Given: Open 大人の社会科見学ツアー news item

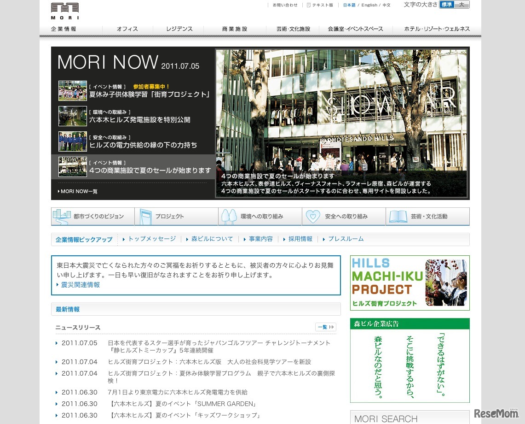Looking at the screenshot, I should pos(209,362).
